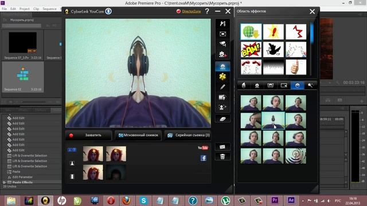Switch to the hat accessories effects tab
Screen dimensions: 367x206
243,85
